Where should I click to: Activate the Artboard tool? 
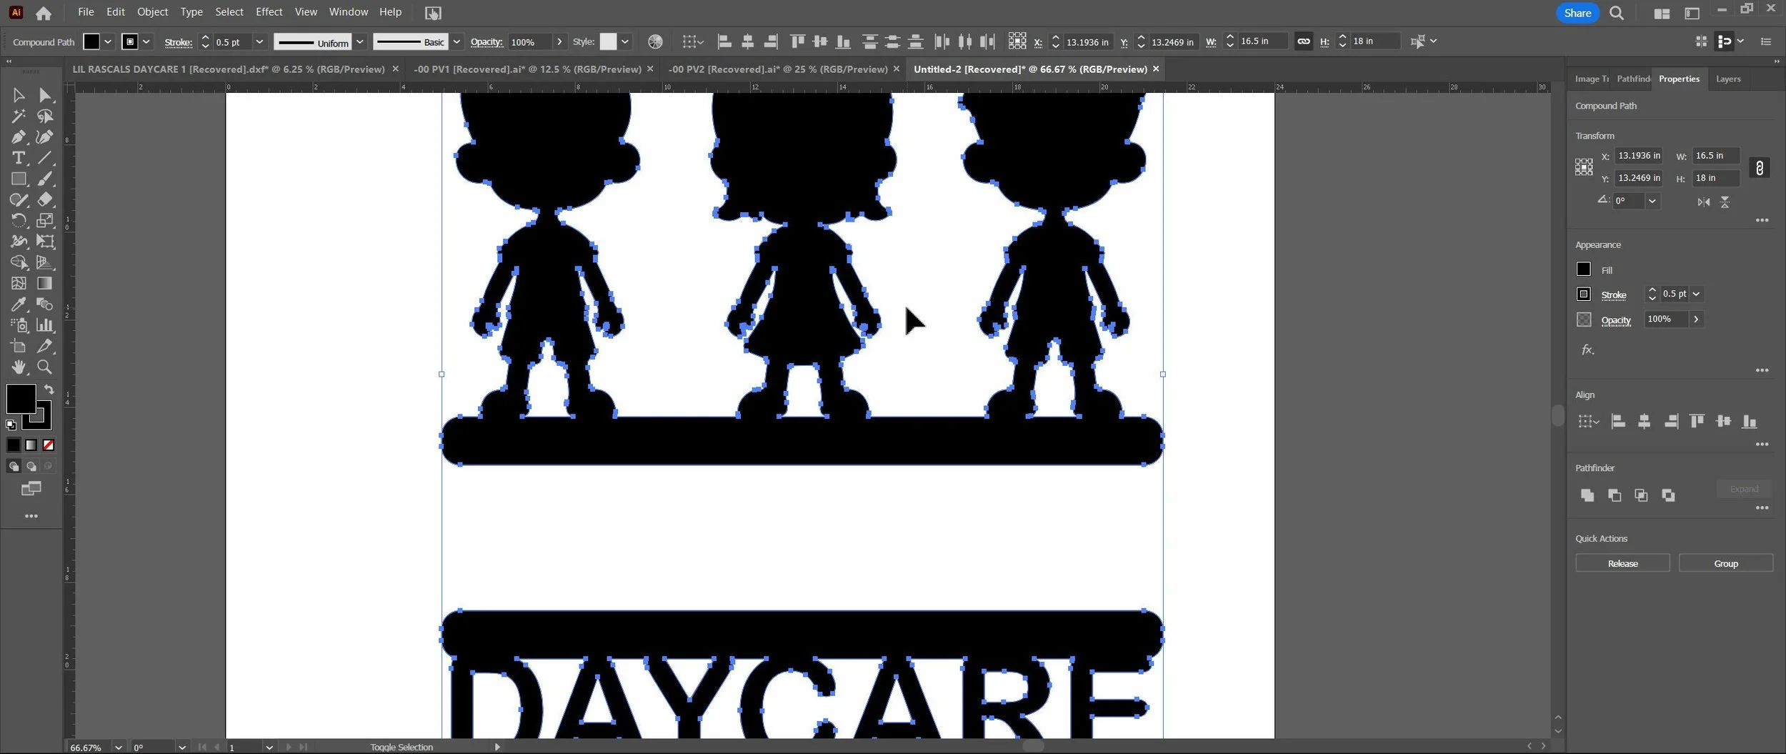(19, 346)
